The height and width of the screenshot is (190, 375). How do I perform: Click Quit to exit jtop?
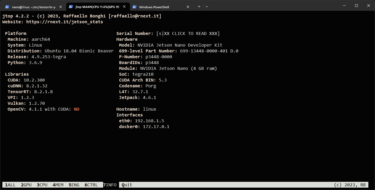[x=127, y=185]
